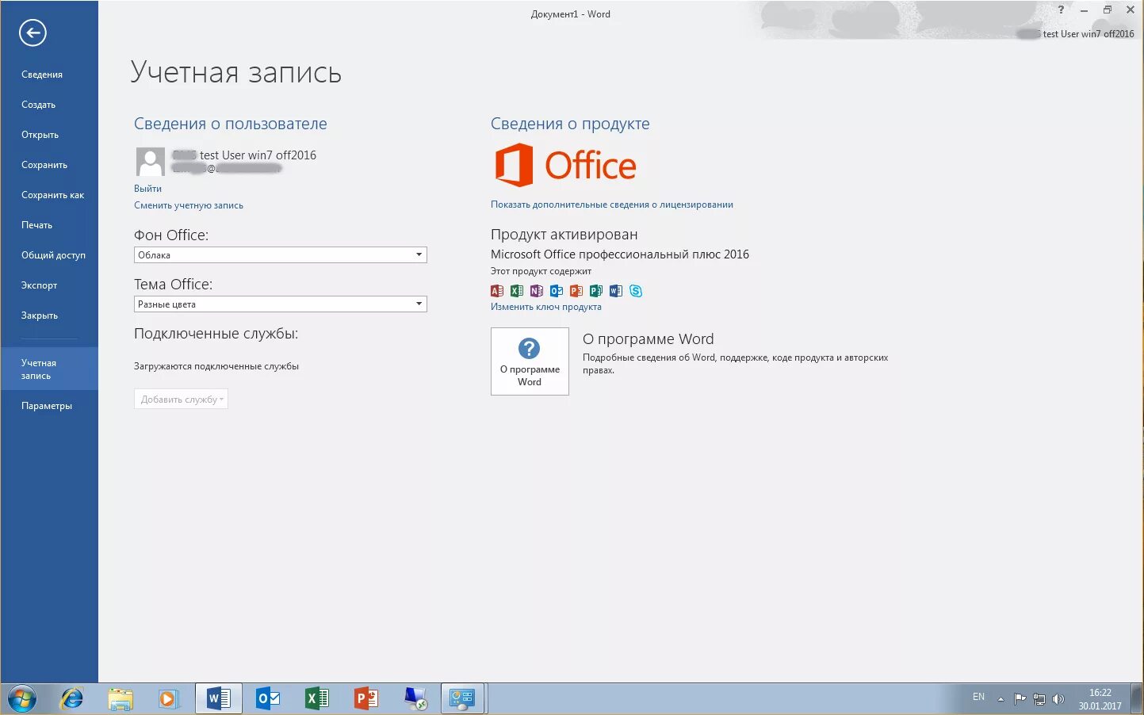Choose Сохранить как in the sidebar
Screen dimensions: 1144x715
[x=53, y=195]
